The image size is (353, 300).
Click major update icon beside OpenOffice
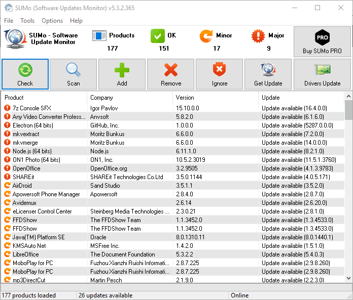click(x=7, y=168)
